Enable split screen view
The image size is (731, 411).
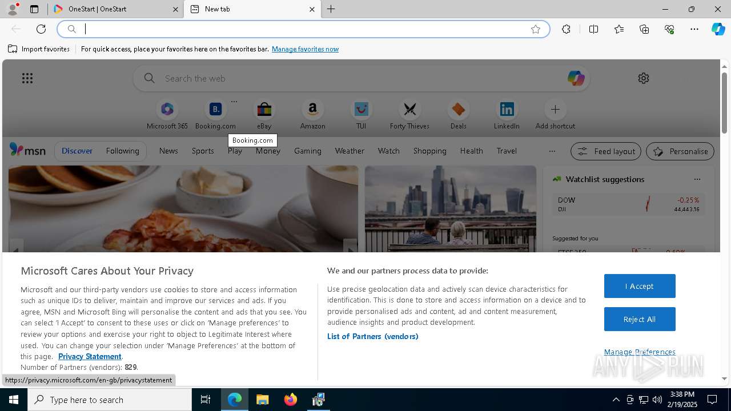click(593, 29)
